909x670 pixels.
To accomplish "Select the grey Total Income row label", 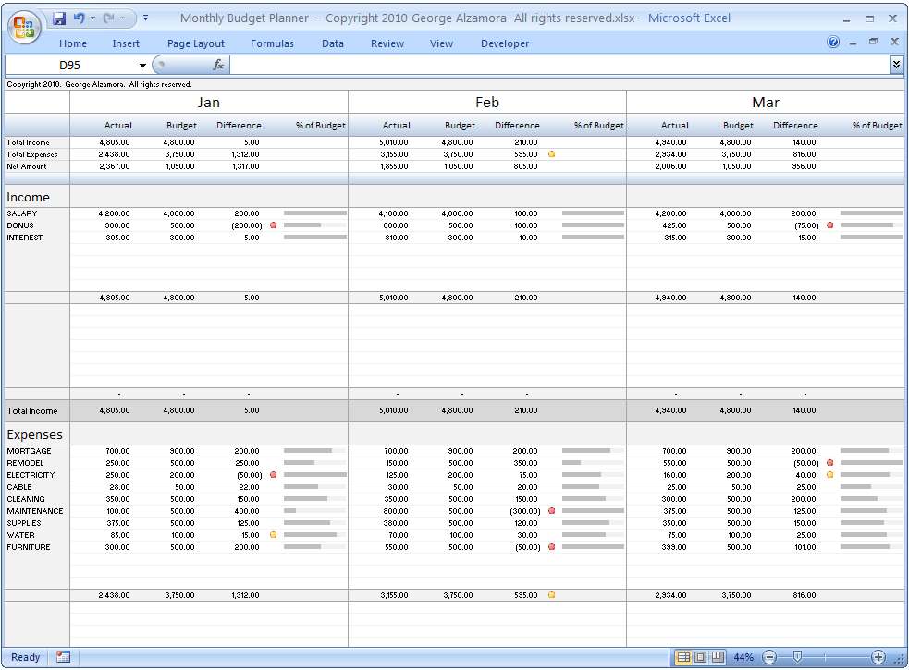I will (x=32, y=411).
